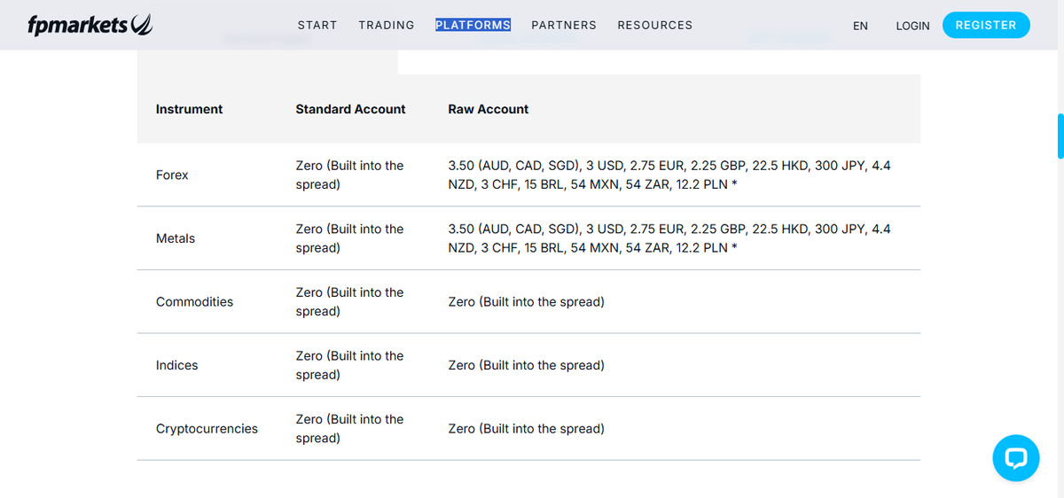Image resolution: width=1064 pixels, height=498 pixels.
Task: Click the Metals row label
Action: click(x=176, y=238)
